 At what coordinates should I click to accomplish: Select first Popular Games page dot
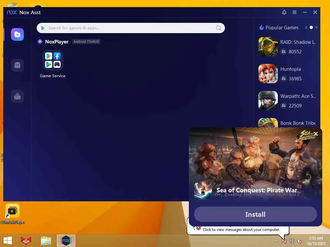[306, 28]
